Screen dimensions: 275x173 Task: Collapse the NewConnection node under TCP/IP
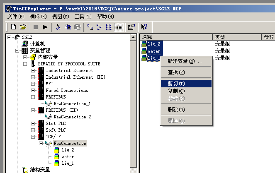point(41,144)
